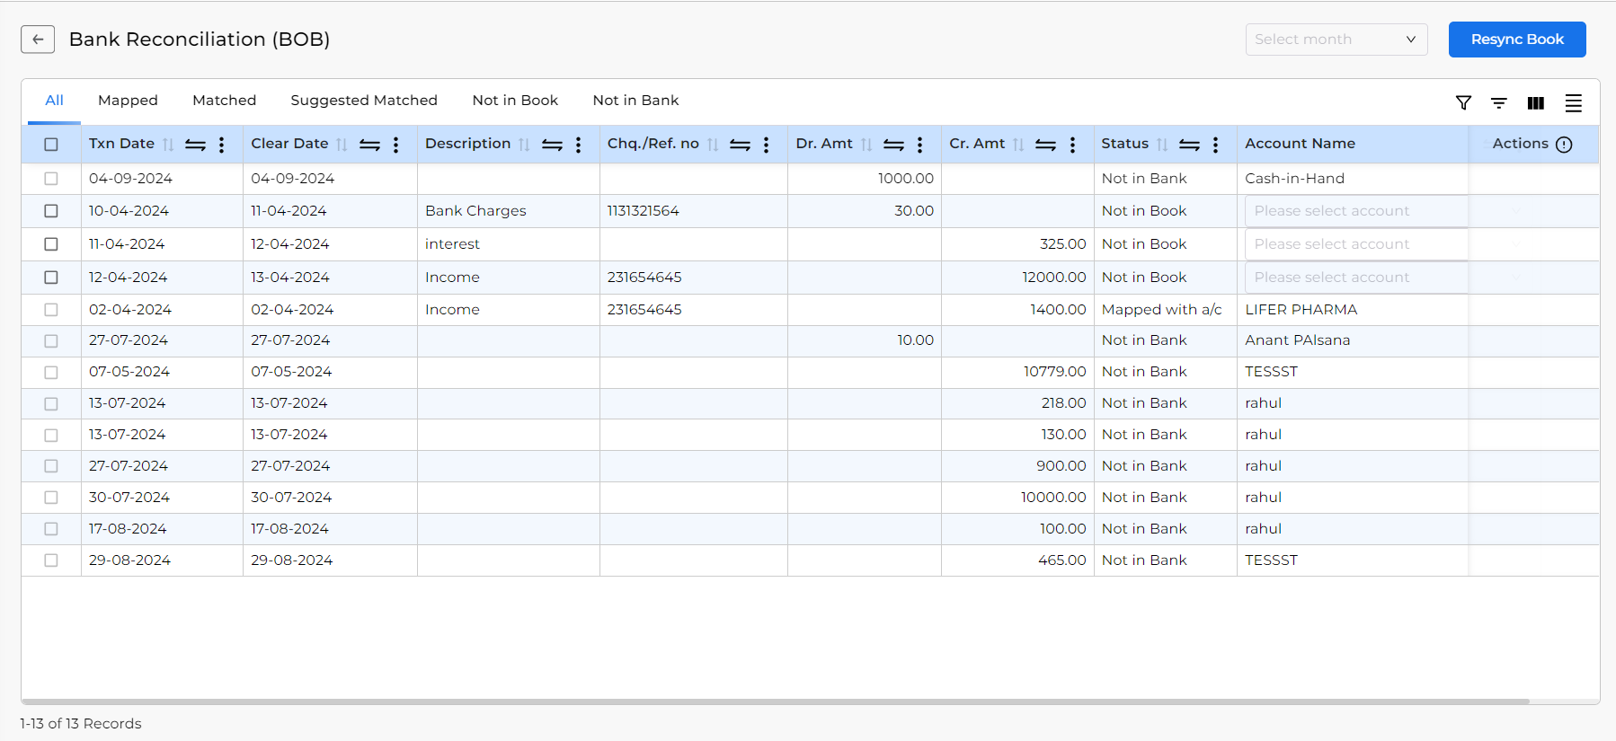Viewport: 1616px width, 741px height.
Task: Check the Cash-in-Hand row checkbox
Action: (x=51, y=179)
